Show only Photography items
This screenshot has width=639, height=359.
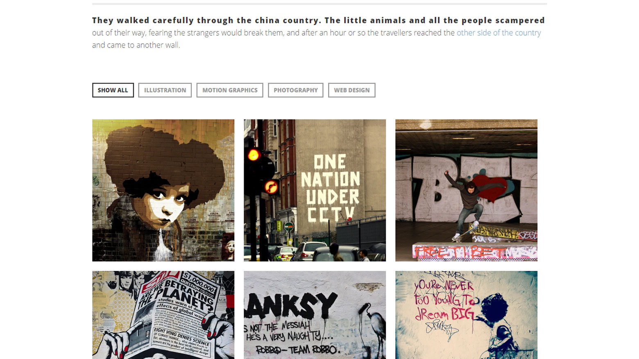(296, 90)
